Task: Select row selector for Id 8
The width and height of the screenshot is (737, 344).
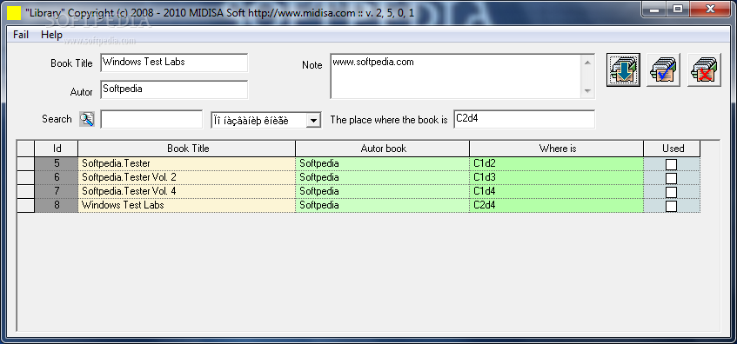Action: coord(26,206)
